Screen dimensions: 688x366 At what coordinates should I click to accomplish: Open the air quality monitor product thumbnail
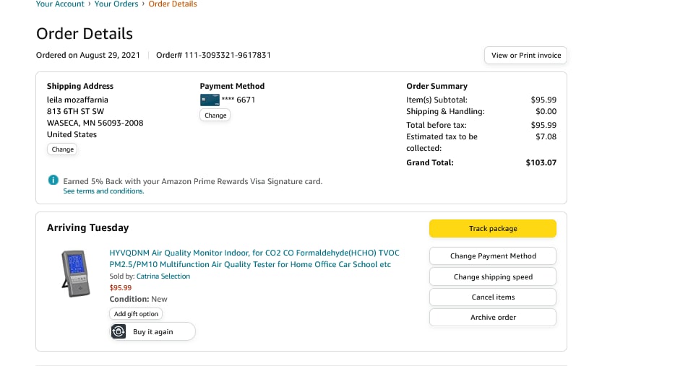coord(75,273)
